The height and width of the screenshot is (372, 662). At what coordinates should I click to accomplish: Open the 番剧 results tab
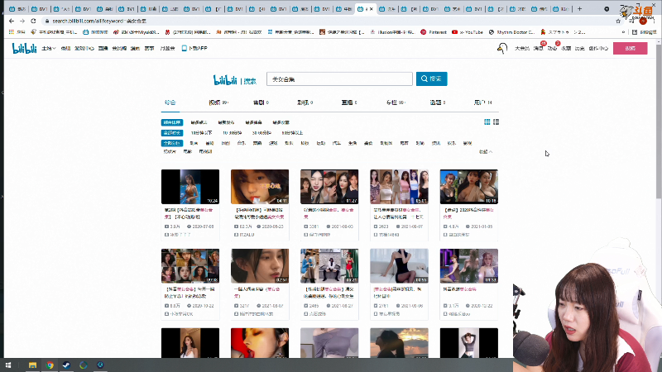[261, 103]
